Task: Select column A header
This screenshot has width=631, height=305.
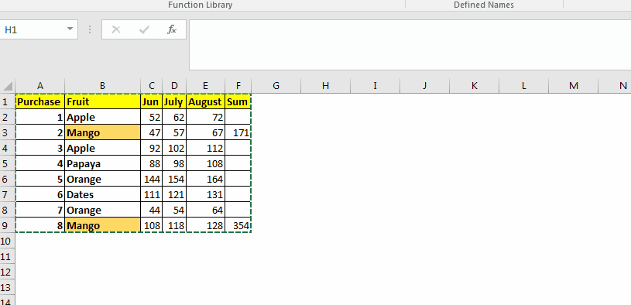Action: (x=39, y=86)
